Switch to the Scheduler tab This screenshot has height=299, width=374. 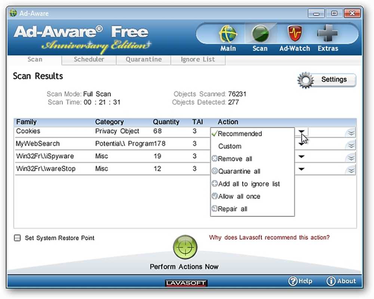coord(89,59)
